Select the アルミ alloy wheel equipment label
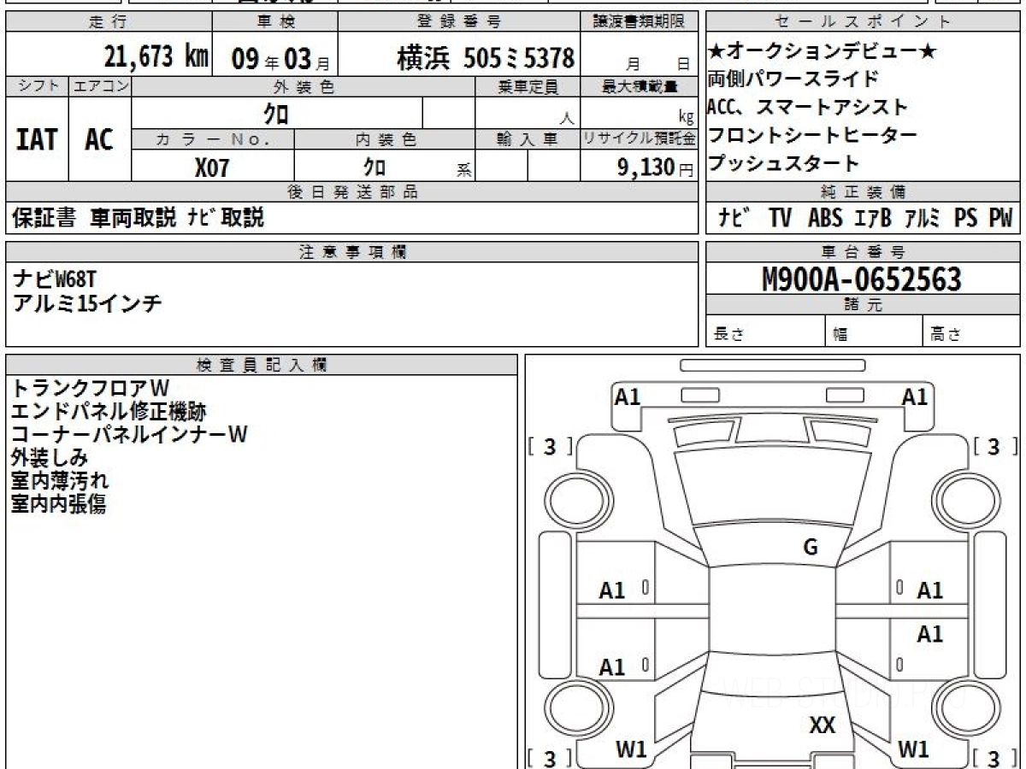Screen dimensions: 1026x769 point(923,219)
